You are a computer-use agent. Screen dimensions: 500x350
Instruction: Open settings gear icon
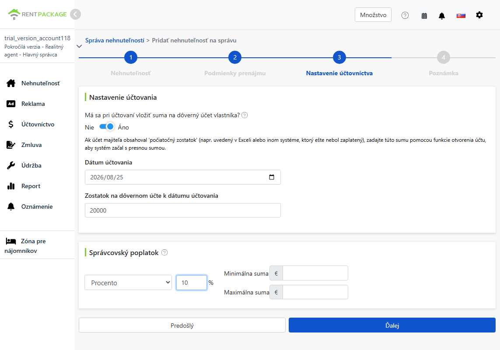(x=479, y=15)
